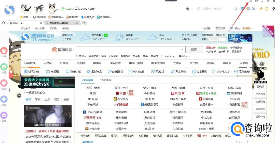Close the 搜狗指南—编辑器 tab

coord(77,23)
